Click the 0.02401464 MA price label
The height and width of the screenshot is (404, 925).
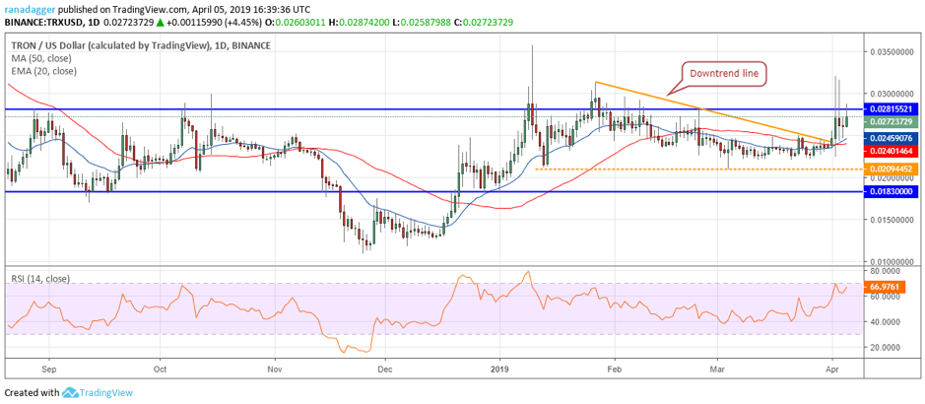click(x=891, y=151)
